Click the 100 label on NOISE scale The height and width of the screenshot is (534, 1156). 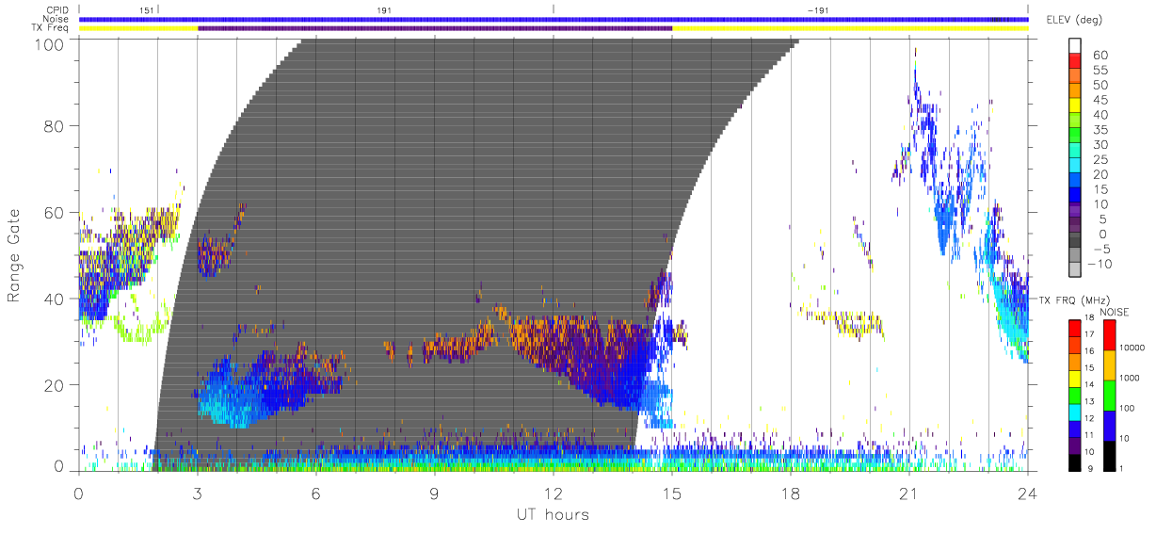1127,409
